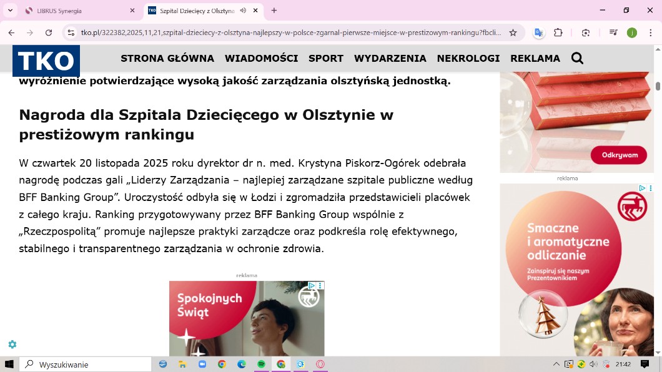Open the site information icon beside URL
Screen dimensions: 662x372
point(71,32)
